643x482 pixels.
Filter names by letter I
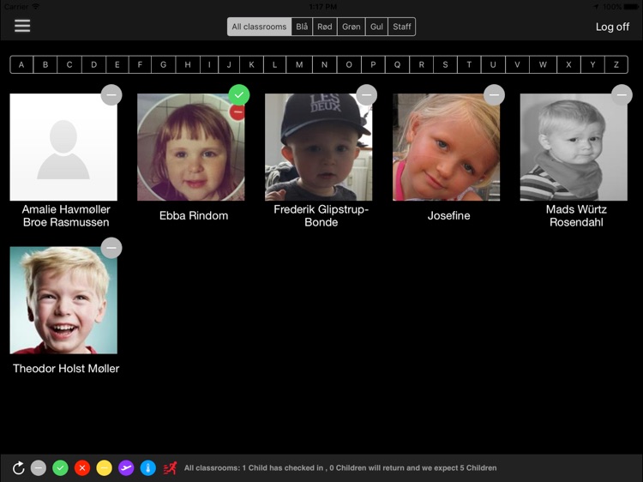[209, 65]
